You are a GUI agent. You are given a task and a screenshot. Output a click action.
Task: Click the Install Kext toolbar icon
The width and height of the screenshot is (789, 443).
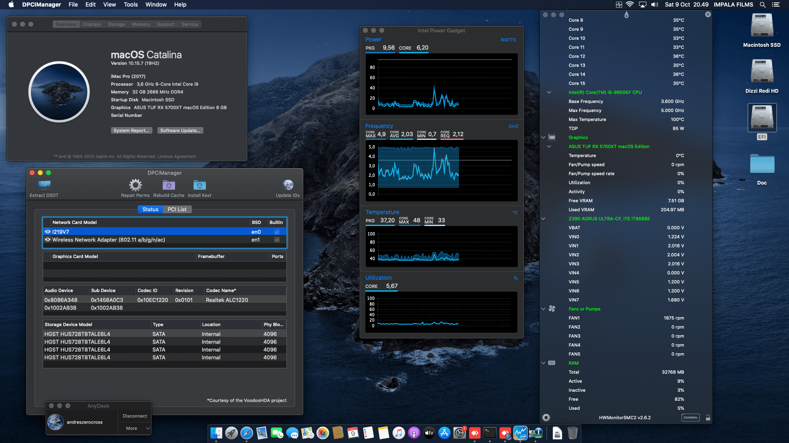[199, 185]
